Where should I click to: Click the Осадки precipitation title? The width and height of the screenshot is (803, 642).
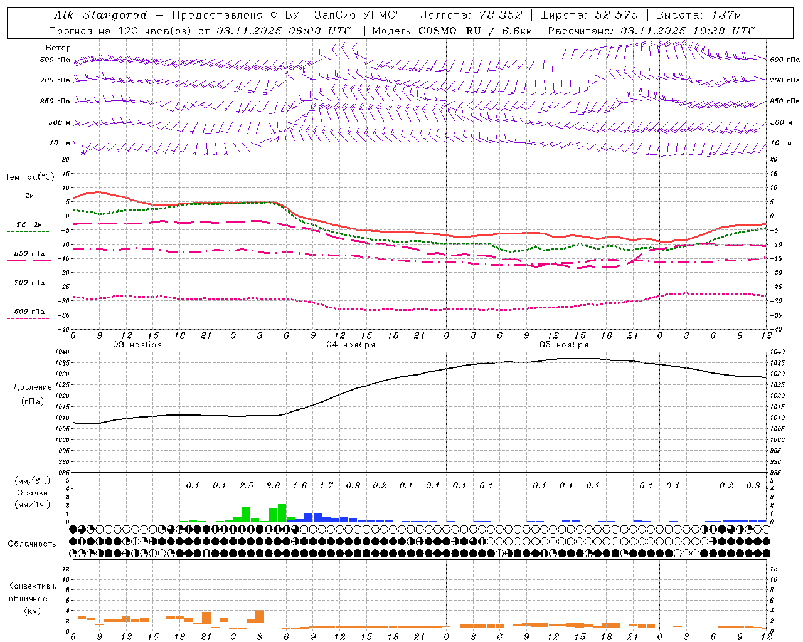click(x=33, y=493)
